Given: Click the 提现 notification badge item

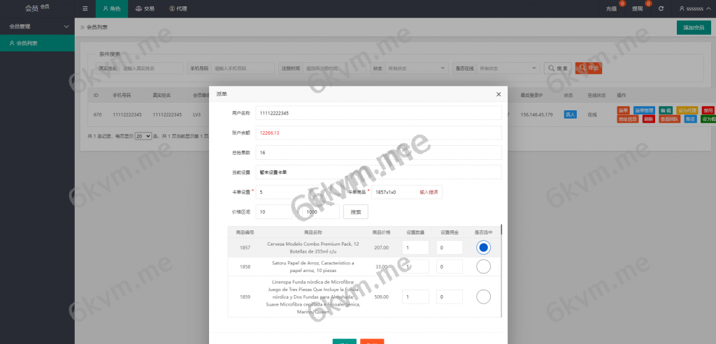Looking at the screenshot, I should [x=639, y=8].
